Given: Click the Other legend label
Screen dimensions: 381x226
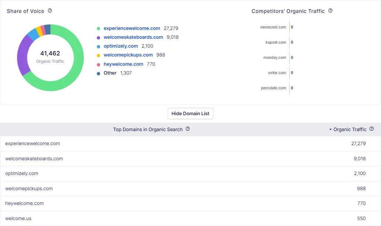Looking at the screenshot, I should point(110,73).
